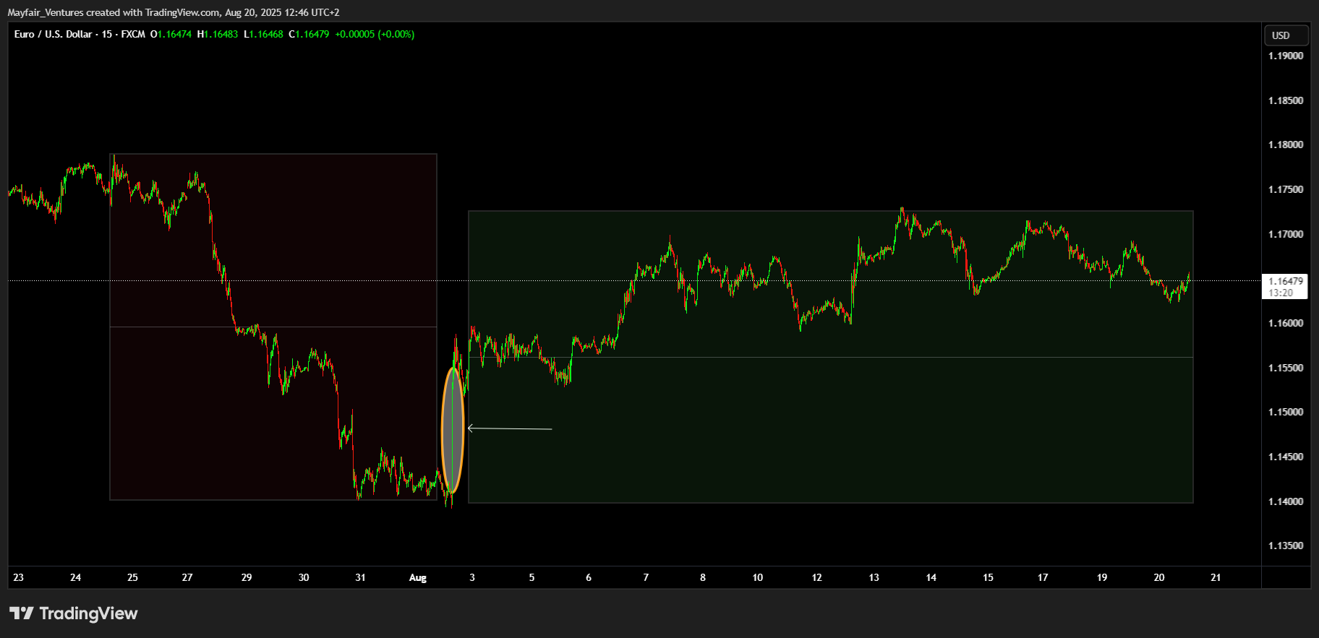The image size is (1319, 638).
Task: Click date axis label 15
Action: (x=988, y=577)
